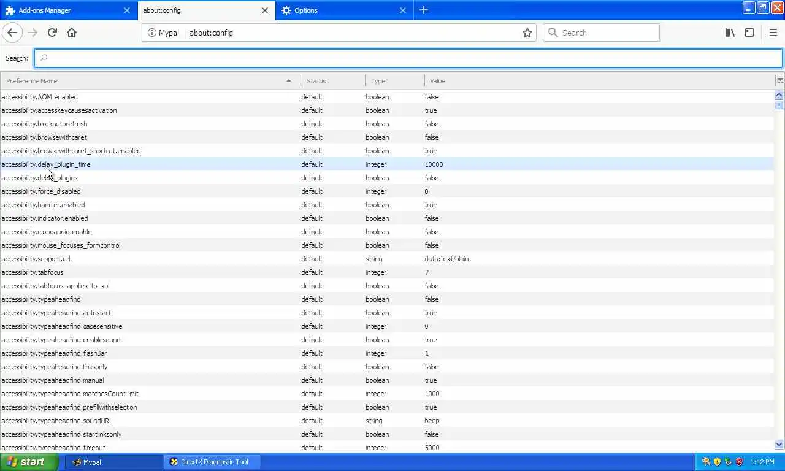
Task: Sort by the Type column header
Action: tap(394, 80)
